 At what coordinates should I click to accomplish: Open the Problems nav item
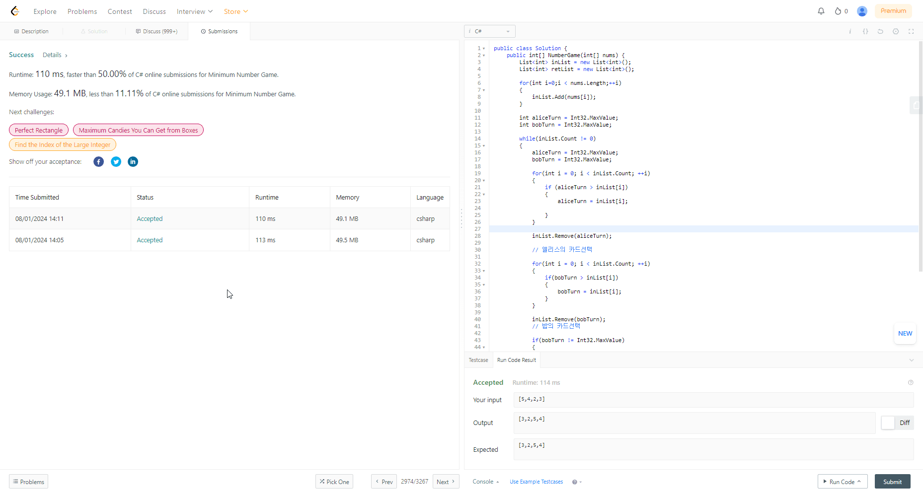(82, 11)
